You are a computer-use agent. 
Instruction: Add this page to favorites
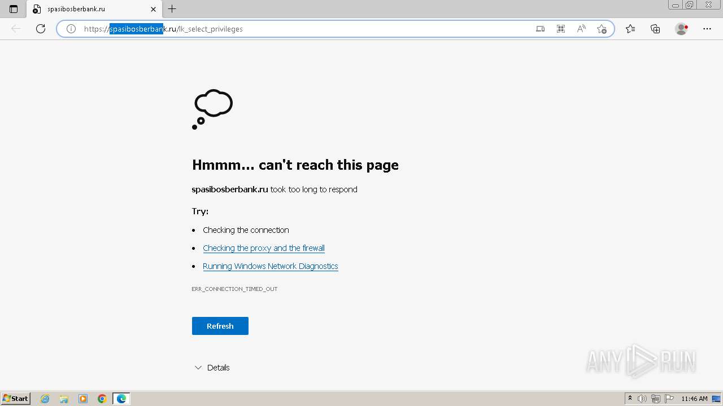coord(602,29)
